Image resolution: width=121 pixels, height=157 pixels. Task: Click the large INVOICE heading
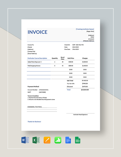pos(37,32)
